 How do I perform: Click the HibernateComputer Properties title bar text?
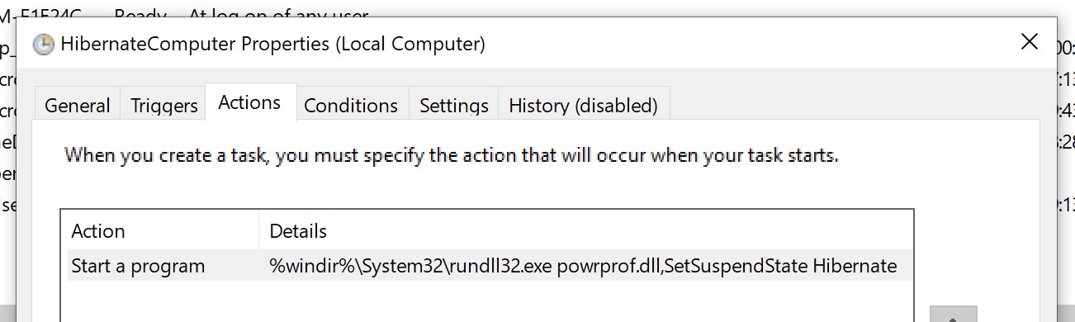click(273, 44)
